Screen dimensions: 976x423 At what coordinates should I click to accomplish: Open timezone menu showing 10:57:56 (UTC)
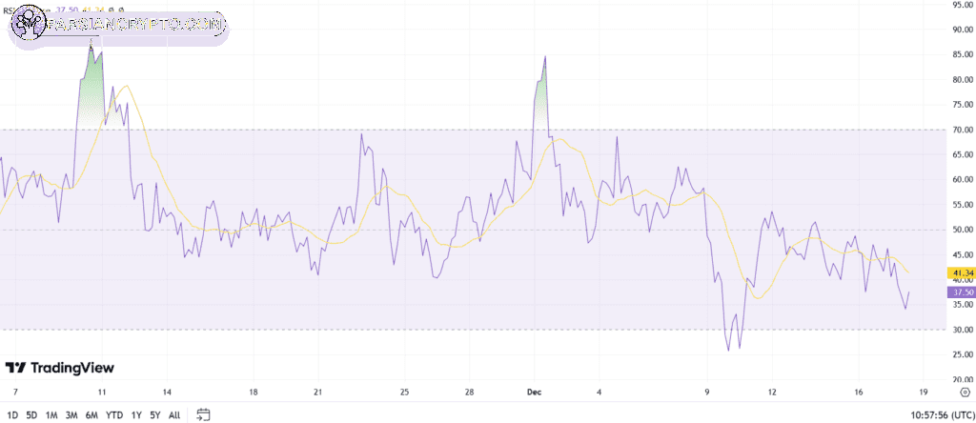(x=941, y=415)
